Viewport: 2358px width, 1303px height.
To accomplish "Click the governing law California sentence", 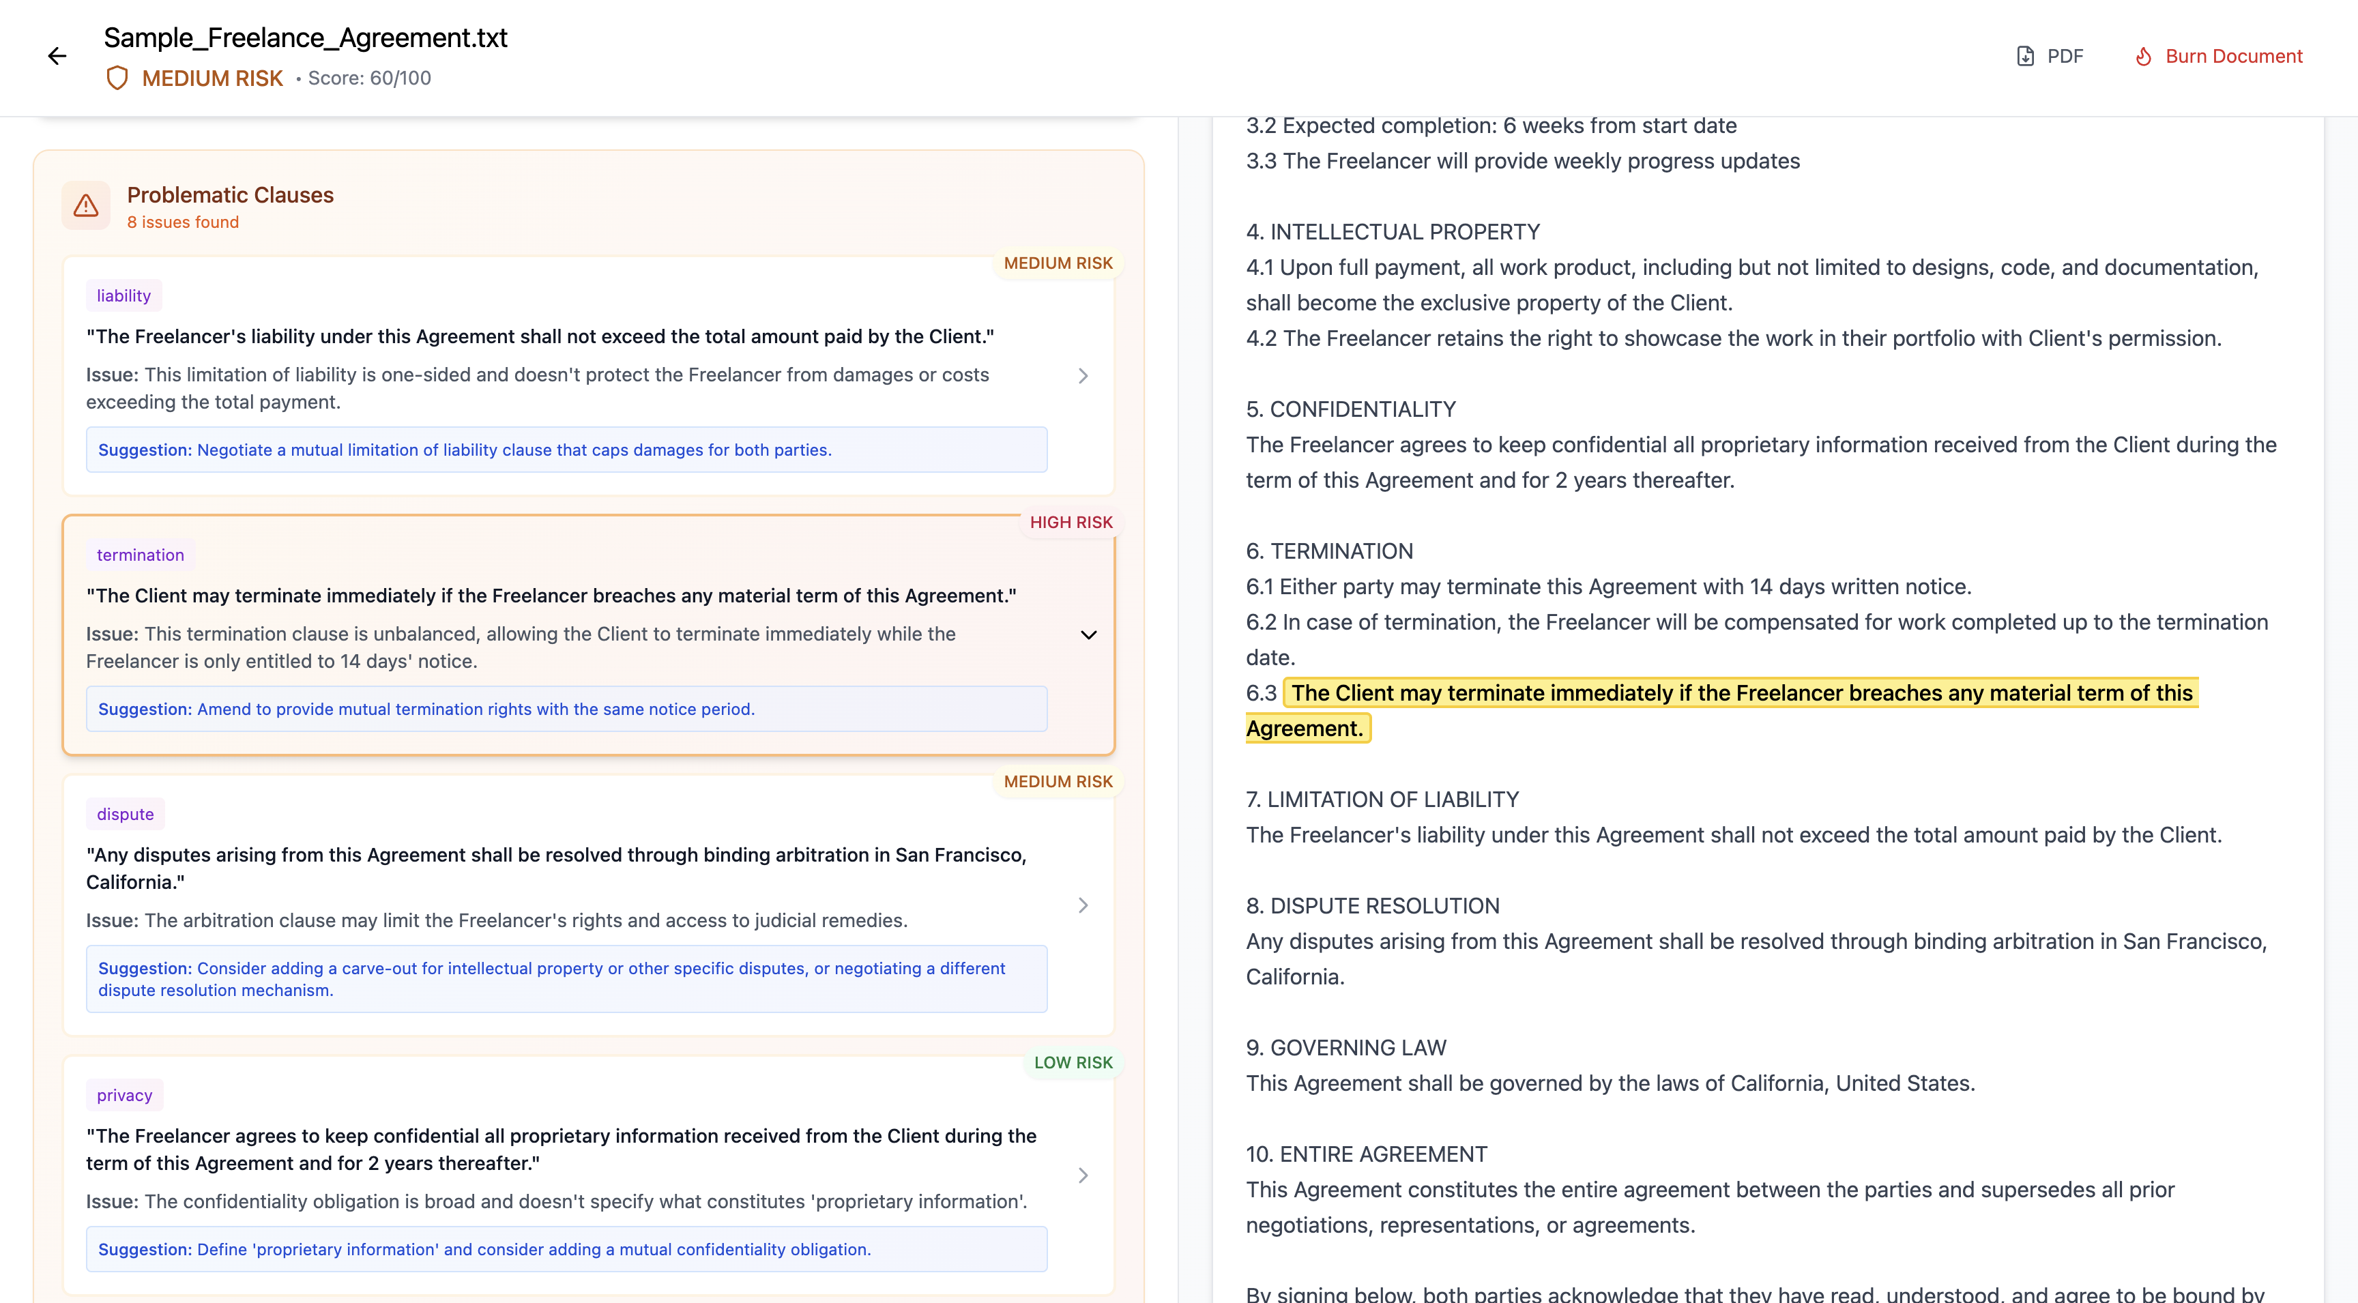I will [1610, 1083].
